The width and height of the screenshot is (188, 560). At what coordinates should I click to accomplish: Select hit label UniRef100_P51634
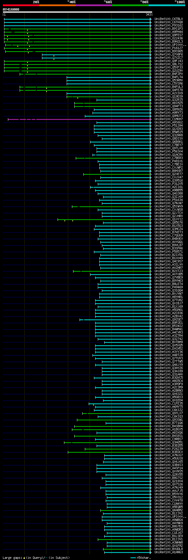tap(169, 200)
